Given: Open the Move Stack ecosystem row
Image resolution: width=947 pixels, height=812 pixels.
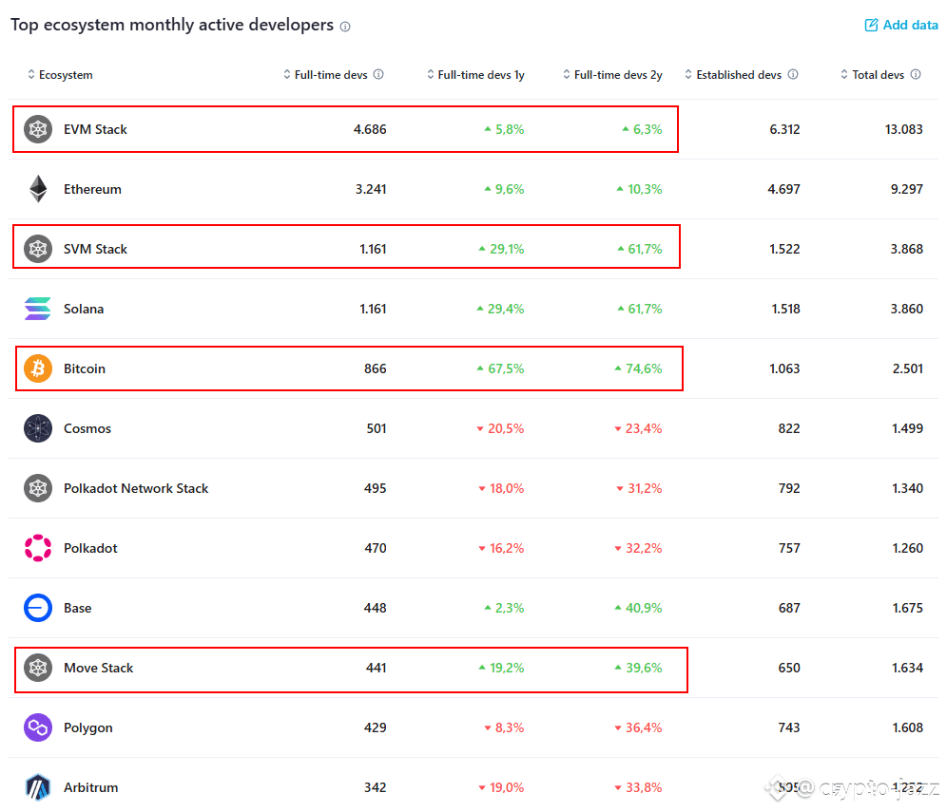Looking at the screenshot, I should pos(99,668).
